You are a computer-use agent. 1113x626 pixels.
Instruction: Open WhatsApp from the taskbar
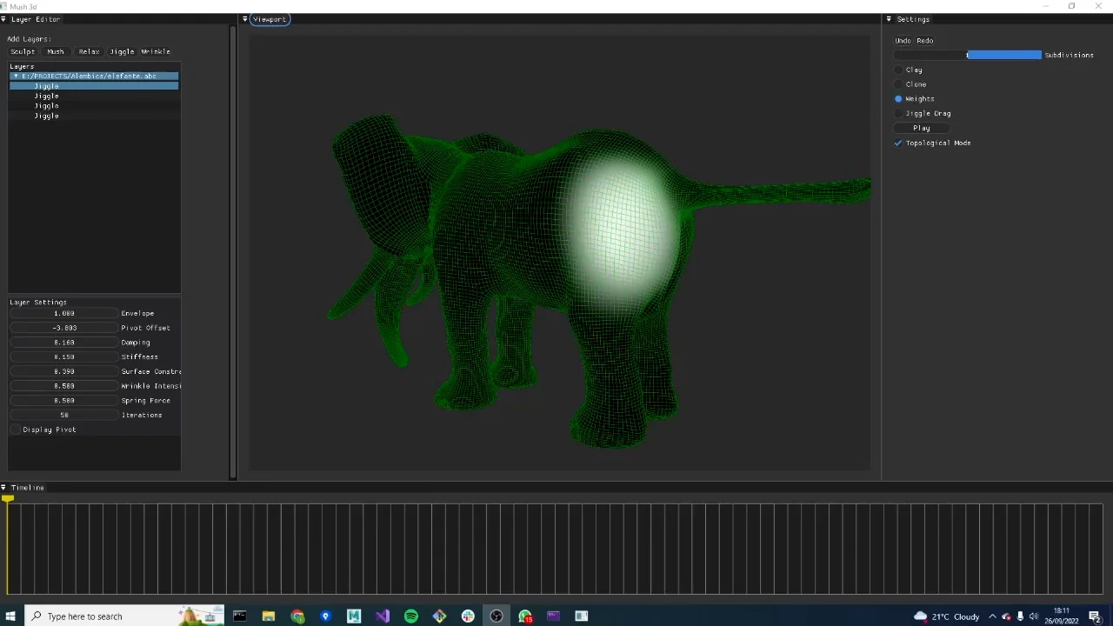click(525, 616)
